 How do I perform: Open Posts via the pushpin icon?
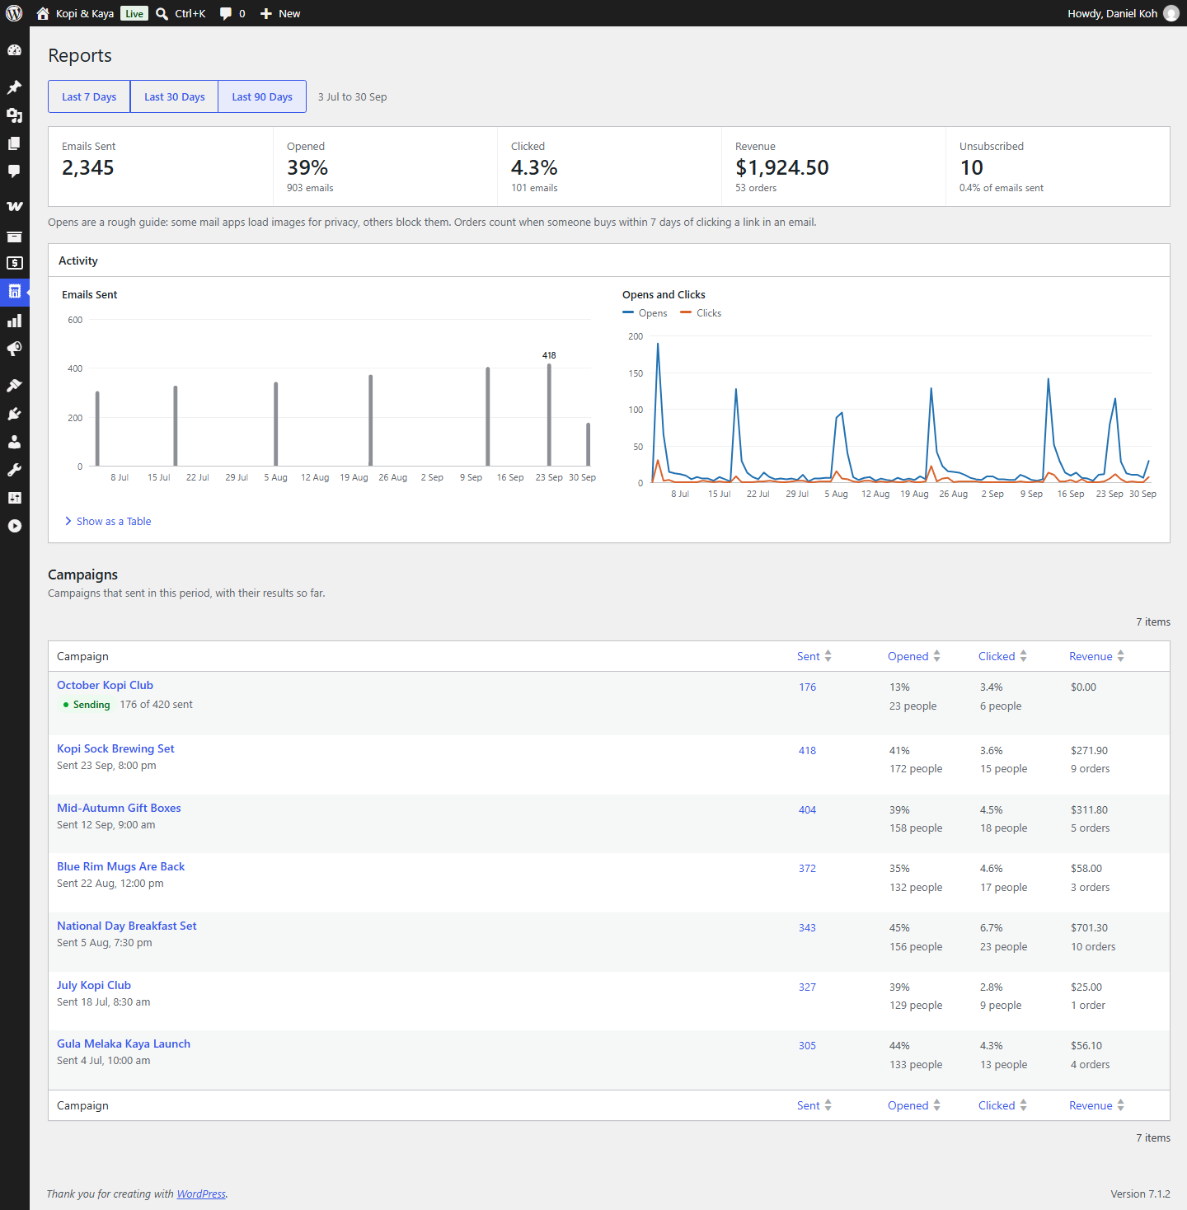[14, 87]
